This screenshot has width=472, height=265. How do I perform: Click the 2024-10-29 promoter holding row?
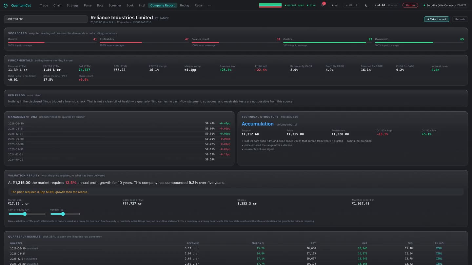pyautogui.click(x=119, y=160)
